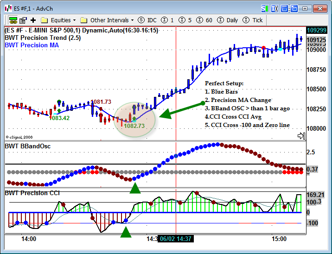Expand the Equities dropdown arrow
Image resolution: width=332 pixels, height=254 pixels.
tap(74, 20)
